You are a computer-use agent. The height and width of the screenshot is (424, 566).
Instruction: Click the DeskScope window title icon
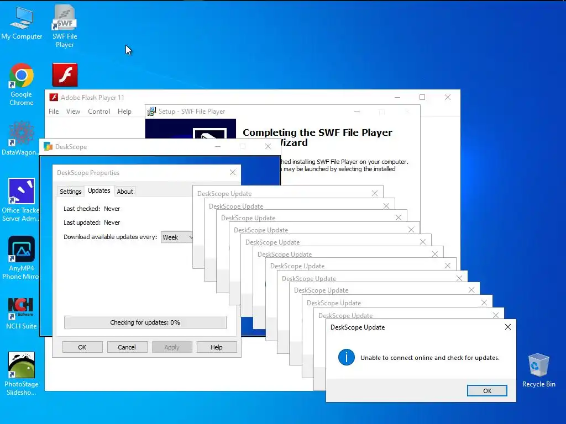48,146
